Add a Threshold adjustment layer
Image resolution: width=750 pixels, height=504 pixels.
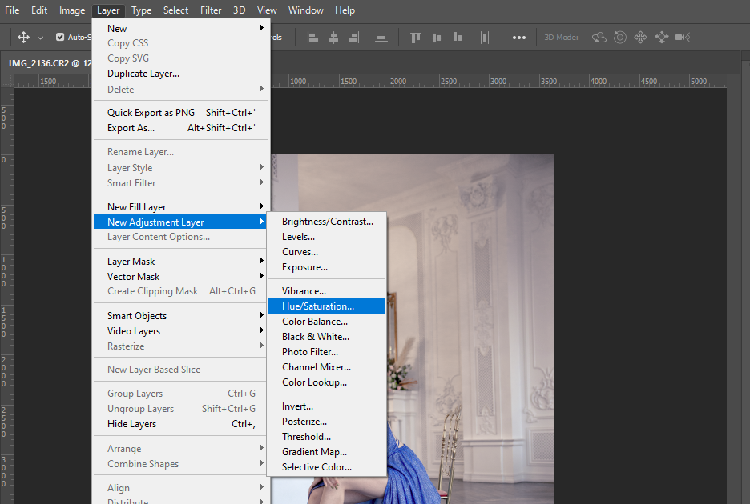pyautogui.click(x=327, y=437)
